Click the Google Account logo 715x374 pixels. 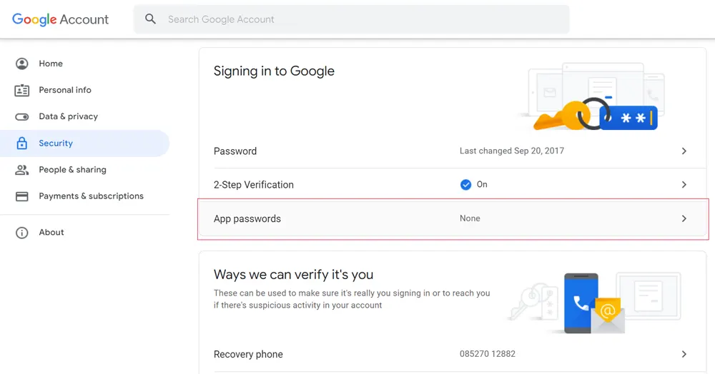[x=61, y=19]
